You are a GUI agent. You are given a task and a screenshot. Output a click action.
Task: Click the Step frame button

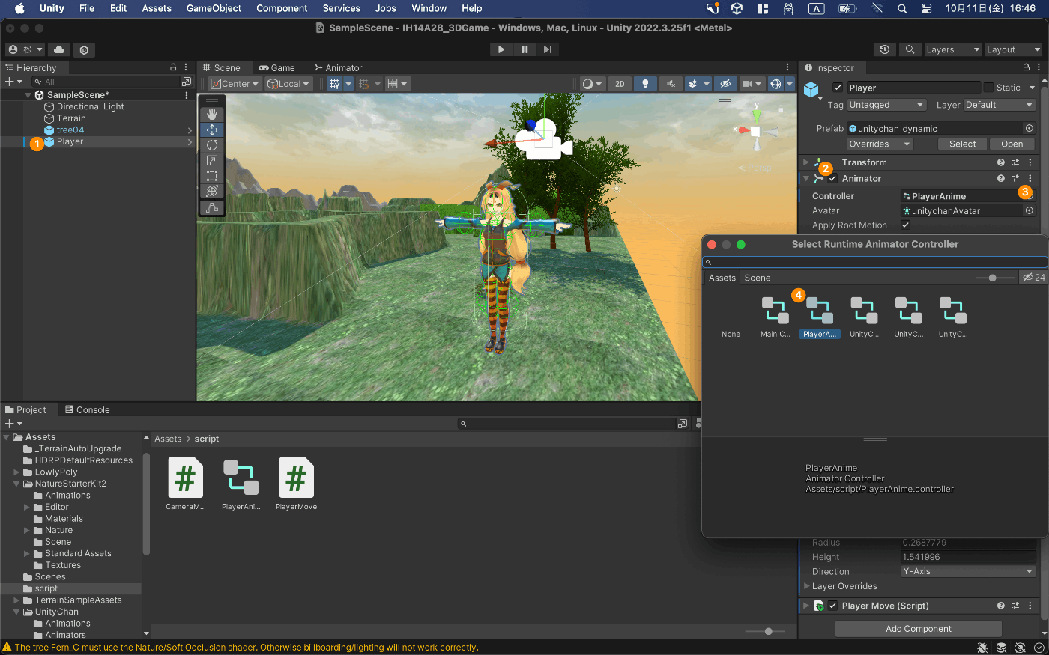tap(548, 49)
